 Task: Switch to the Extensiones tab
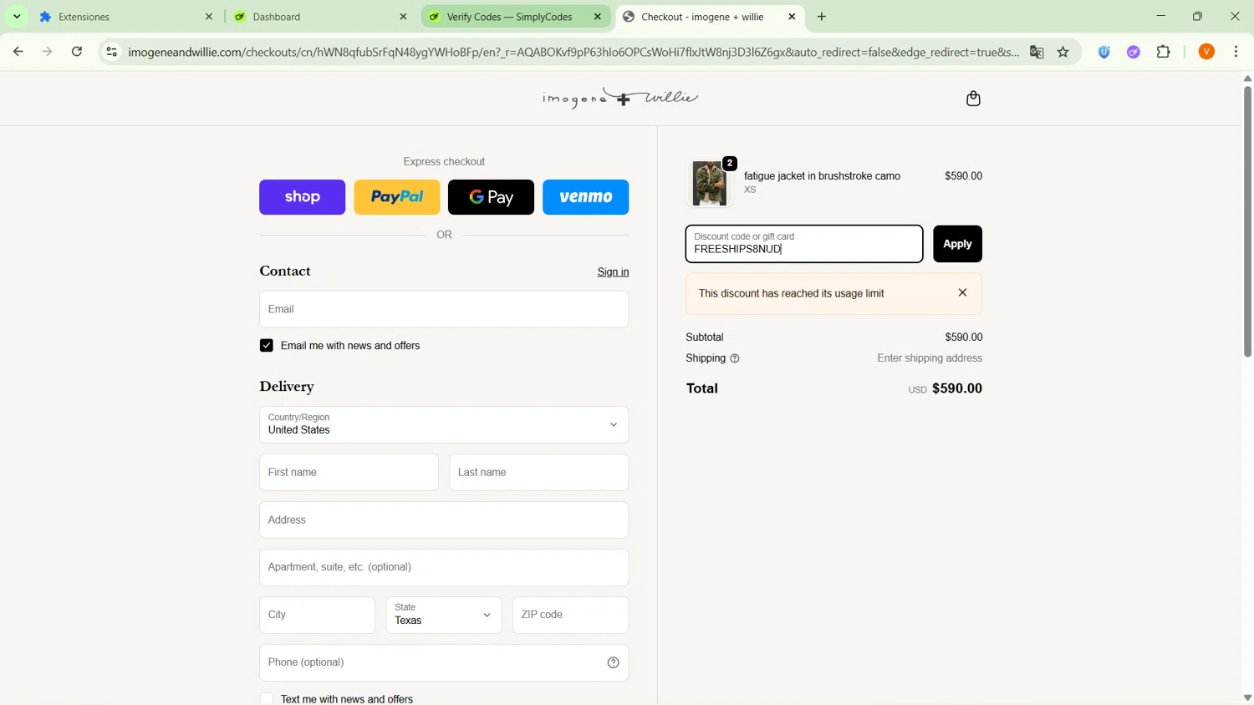(125, 17)
